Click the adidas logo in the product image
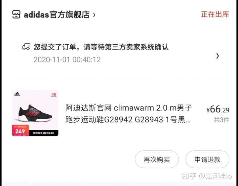This screenshot has width=238, height=186. tap(17, 94)
